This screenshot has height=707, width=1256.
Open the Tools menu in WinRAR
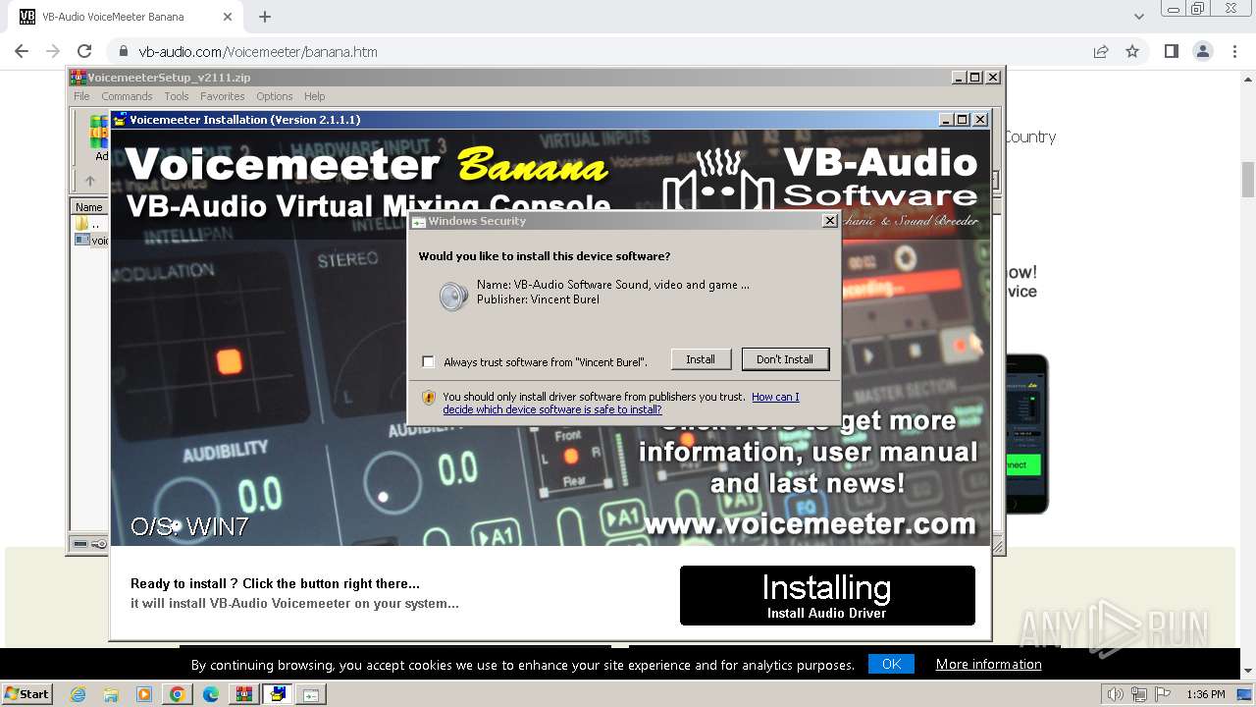pos(177,96)
